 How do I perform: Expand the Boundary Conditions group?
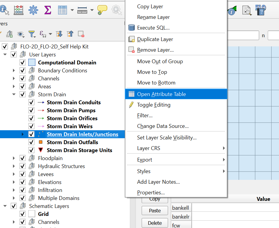pos(14,71)
